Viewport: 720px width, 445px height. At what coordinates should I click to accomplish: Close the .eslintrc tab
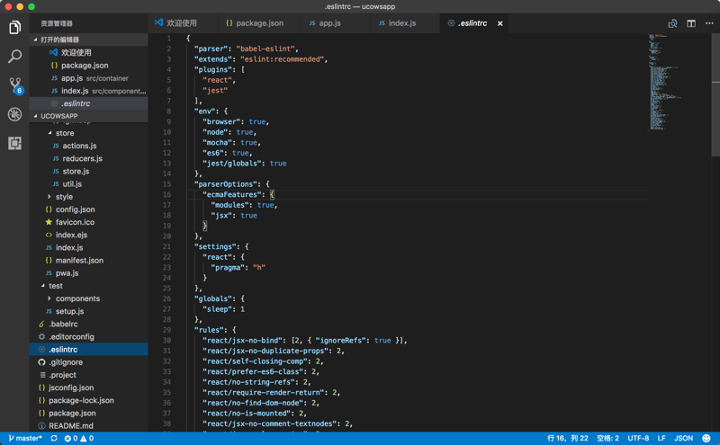[x=500, y=23]
